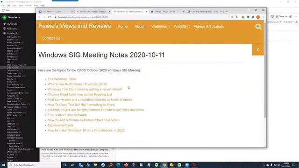The width and height of the screenshot is (299, 168).
Task: Open the Chrome extensions puzzle icon
Action: click(x=253, y=17)
